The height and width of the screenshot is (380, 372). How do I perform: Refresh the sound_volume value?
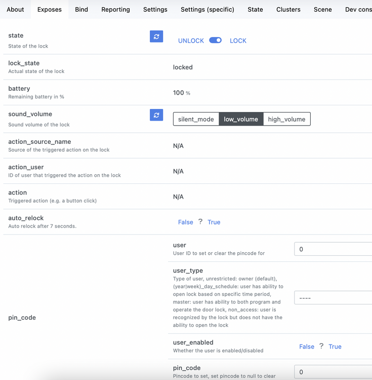[156, 115]
